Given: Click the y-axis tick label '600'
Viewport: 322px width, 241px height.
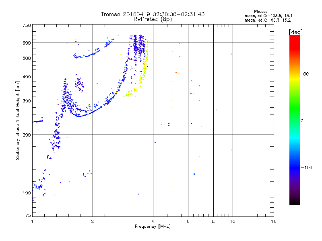Looking at the screenshot, I should pos(27,43).
